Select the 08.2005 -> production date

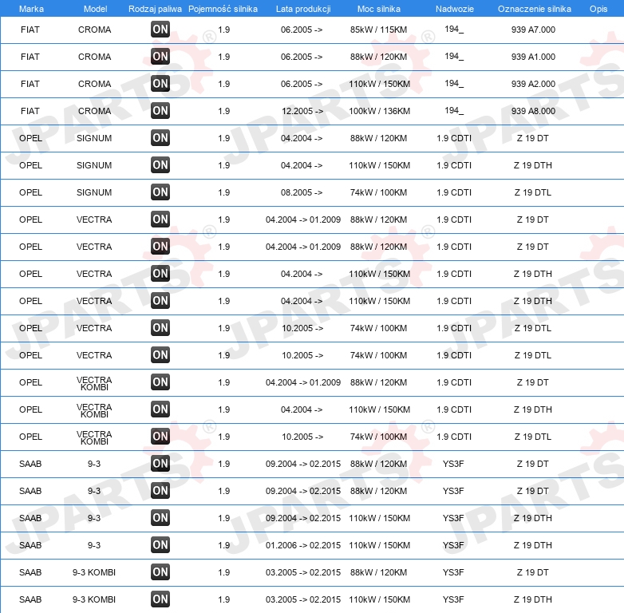click(x=302, y=192)
